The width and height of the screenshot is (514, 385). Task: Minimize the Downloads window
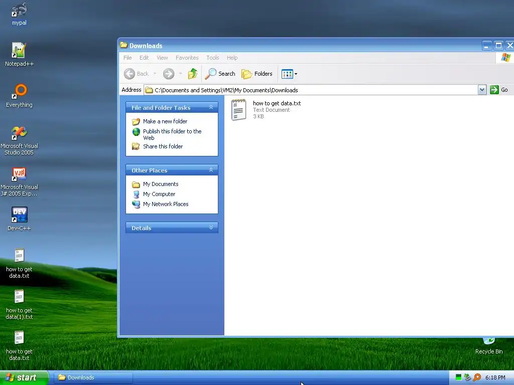pyautogui.click(x=486, y=46)
